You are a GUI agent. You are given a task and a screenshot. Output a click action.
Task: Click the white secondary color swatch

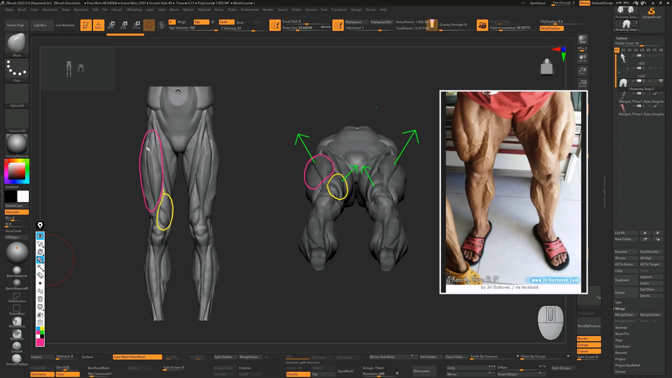[23, 196]
